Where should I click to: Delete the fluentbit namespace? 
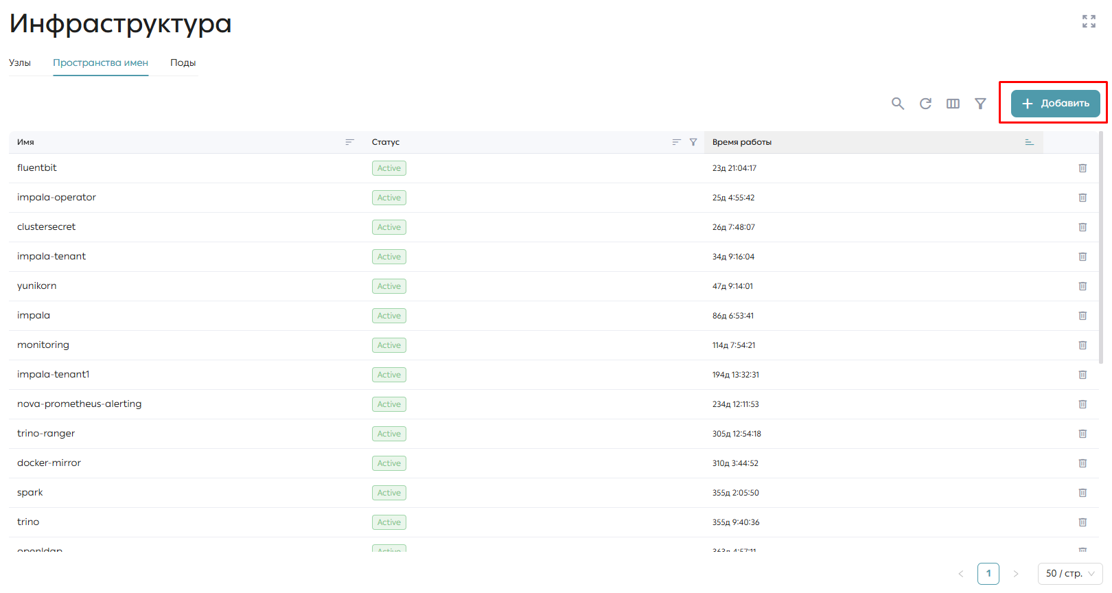point(1082,168)
